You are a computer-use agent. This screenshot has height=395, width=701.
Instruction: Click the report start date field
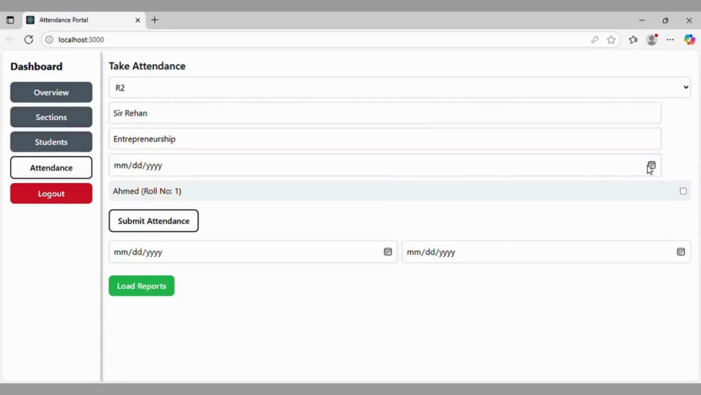pos(253,252)
